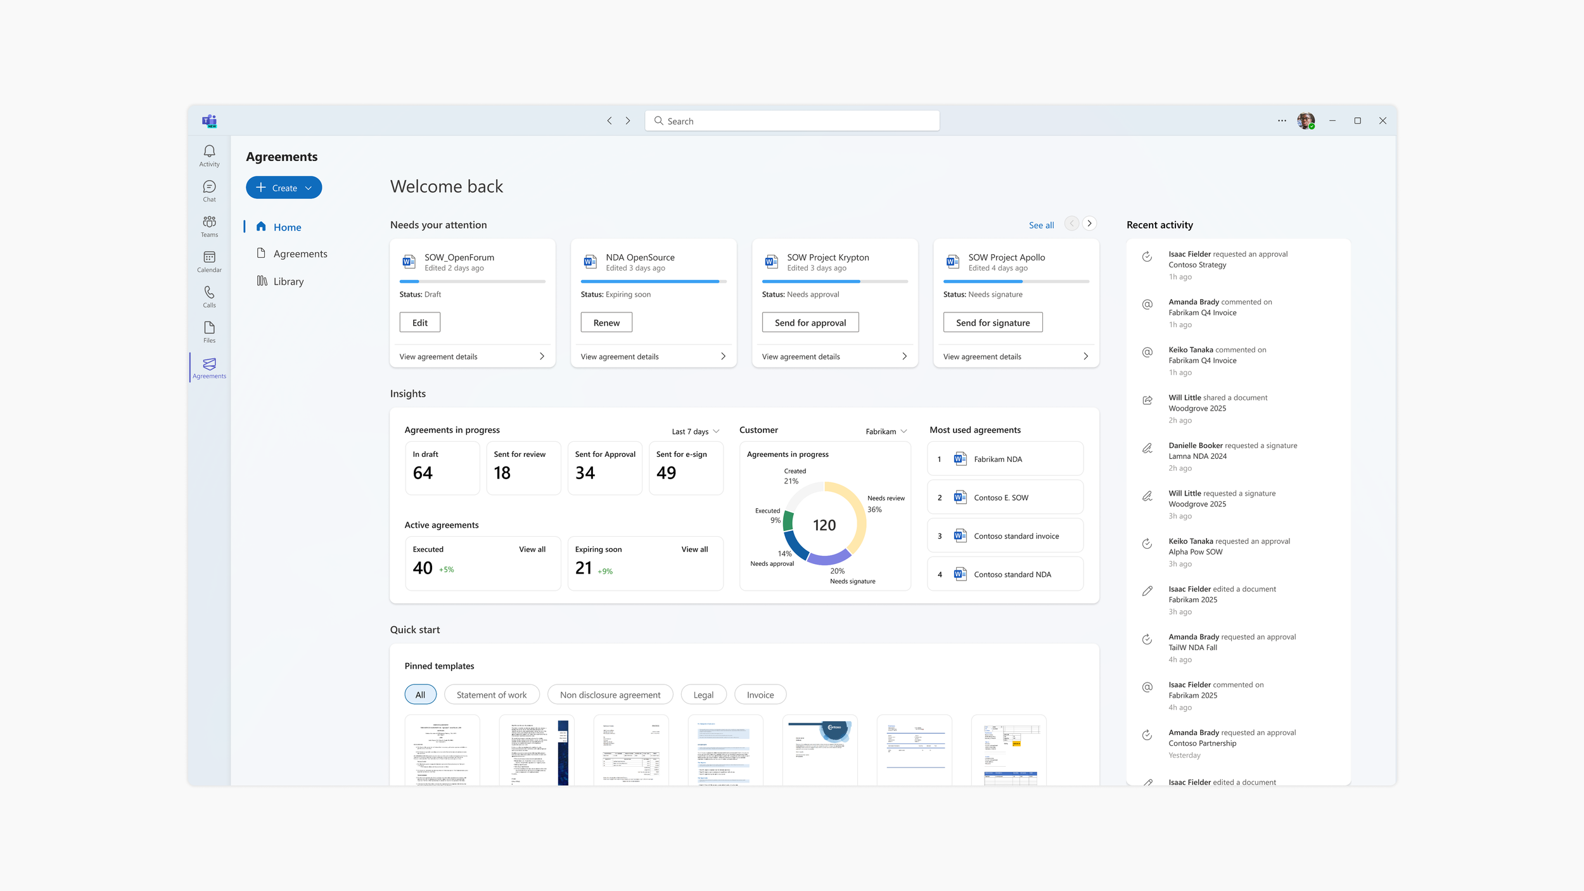Open the Fabrikam customer dropdown
The height and width of the screenshot is (891, 1584).
(886, 432)
